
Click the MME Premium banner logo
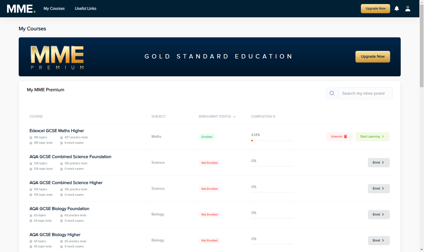(x=57, y=57)
